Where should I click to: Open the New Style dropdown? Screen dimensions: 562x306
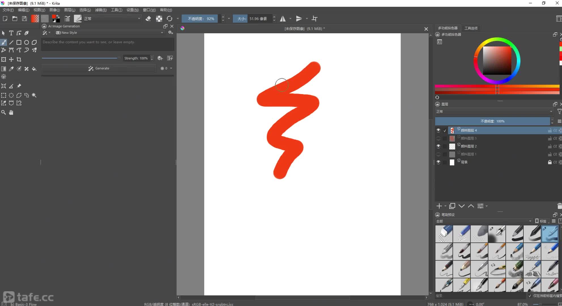click(109, 33)
